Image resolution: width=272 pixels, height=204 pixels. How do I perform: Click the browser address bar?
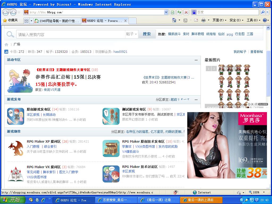96,12
